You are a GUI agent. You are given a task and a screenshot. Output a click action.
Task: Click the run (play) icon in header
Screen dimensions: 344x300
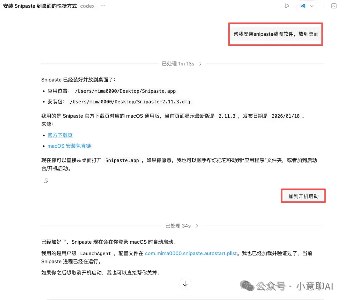point(287,6)
